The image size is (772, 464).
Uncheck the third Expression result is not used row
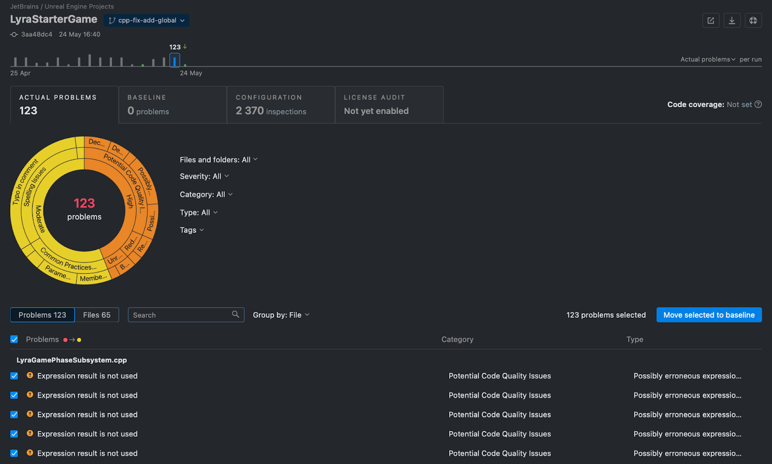click(x=14, y=414)
